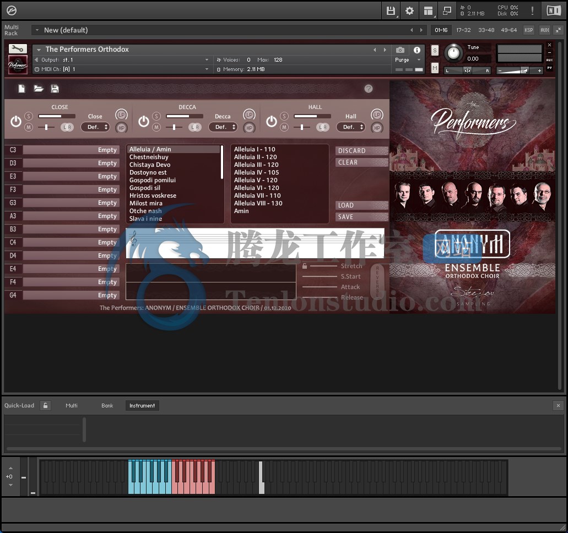Open the HALL Def. output dropdown
Screen dimensions: 568x533
click(351, 127)
